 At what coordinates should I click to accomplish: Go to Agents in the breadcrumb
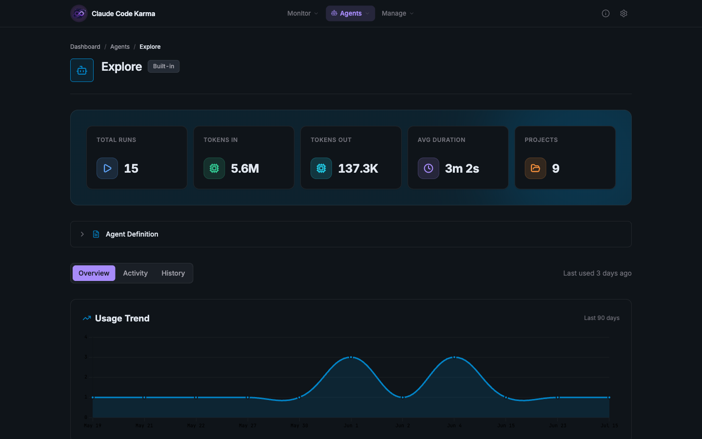pyautogui.click(x=120, y=47)
